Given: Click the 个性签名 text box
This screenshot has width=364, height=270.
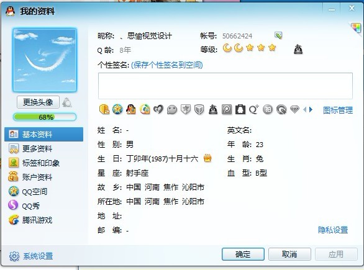Looking at the screenshot, I should [x=225, y=86].
